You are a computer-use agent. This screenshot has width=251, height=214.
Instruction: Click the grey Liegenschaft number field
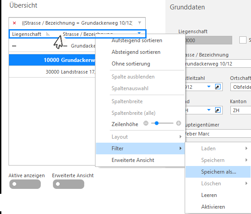coord(208,40)
